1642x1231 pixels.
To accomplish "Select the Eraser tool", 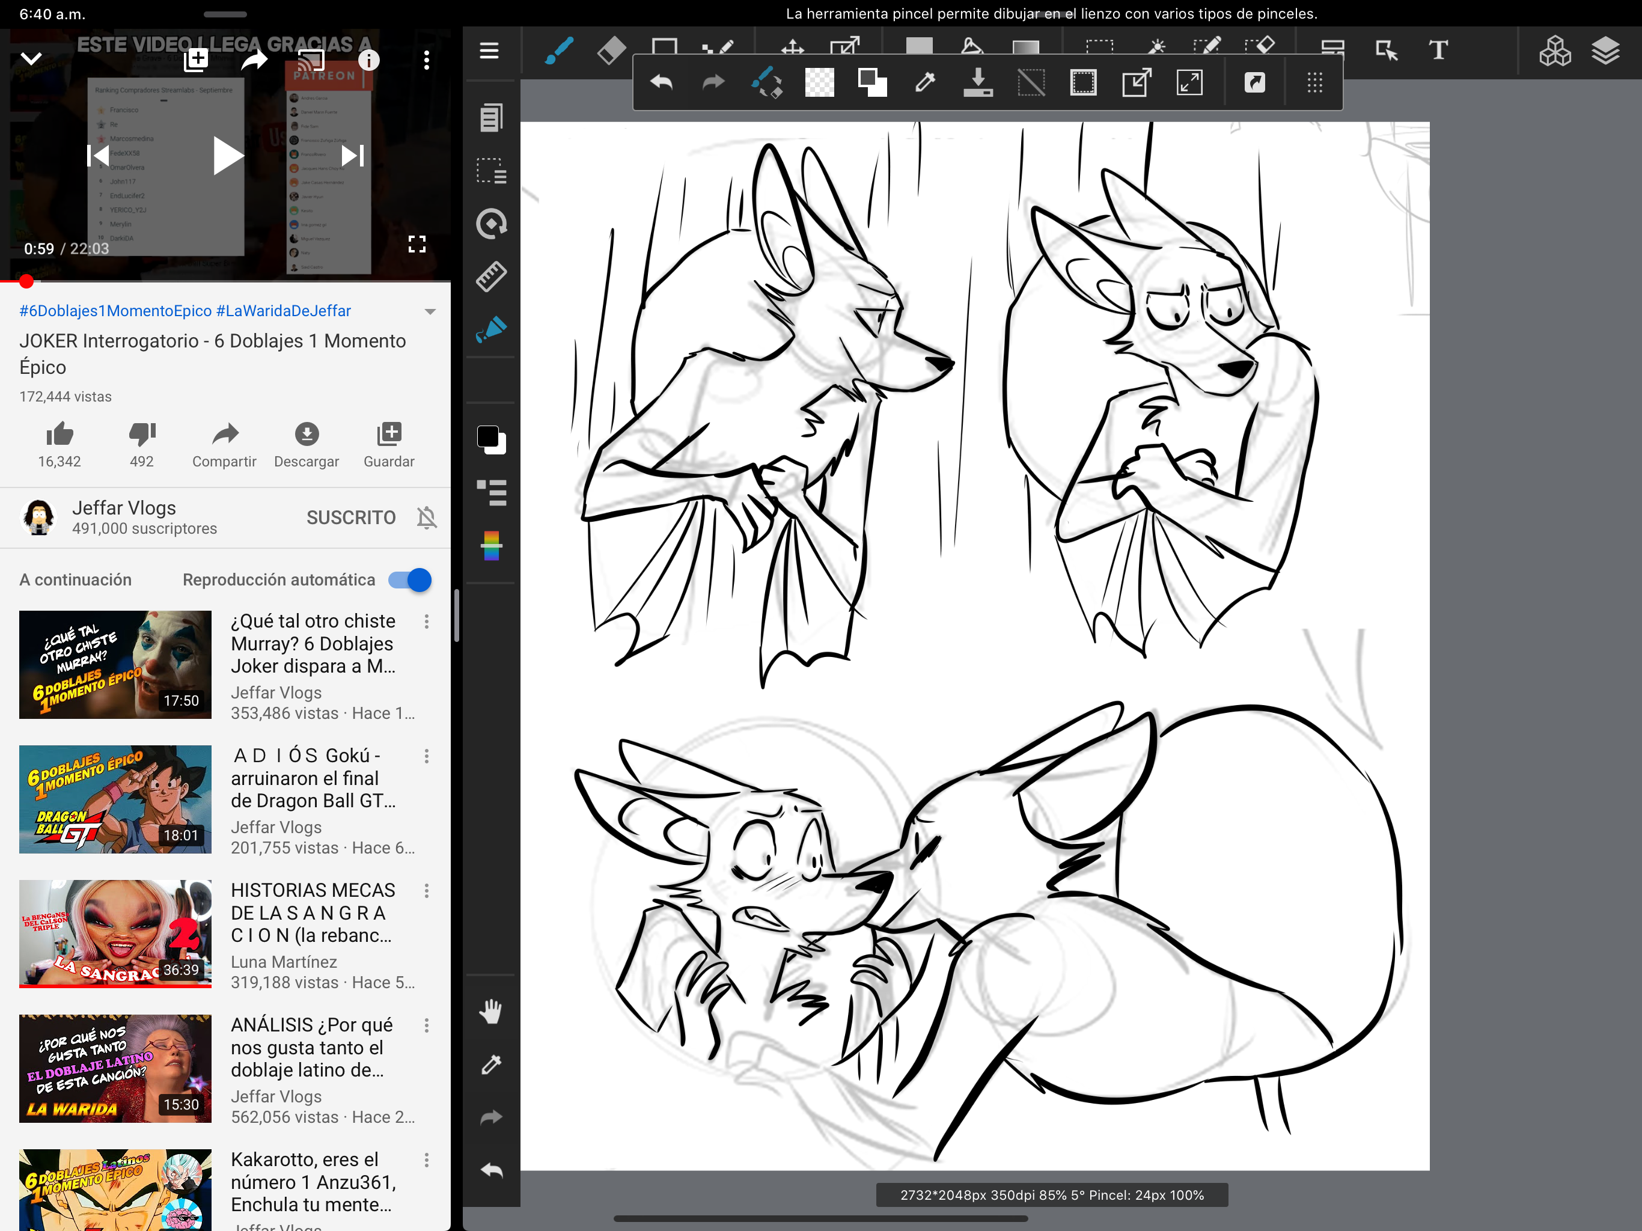I will [x=611, y=50].
